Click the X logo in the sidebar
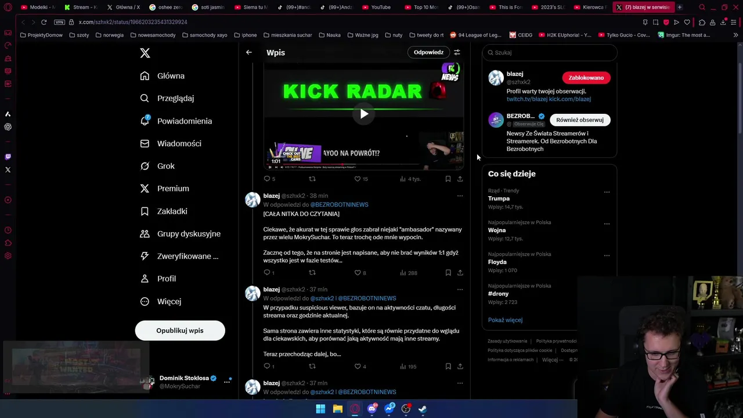 pyautogui.click(x=145, y=53)
